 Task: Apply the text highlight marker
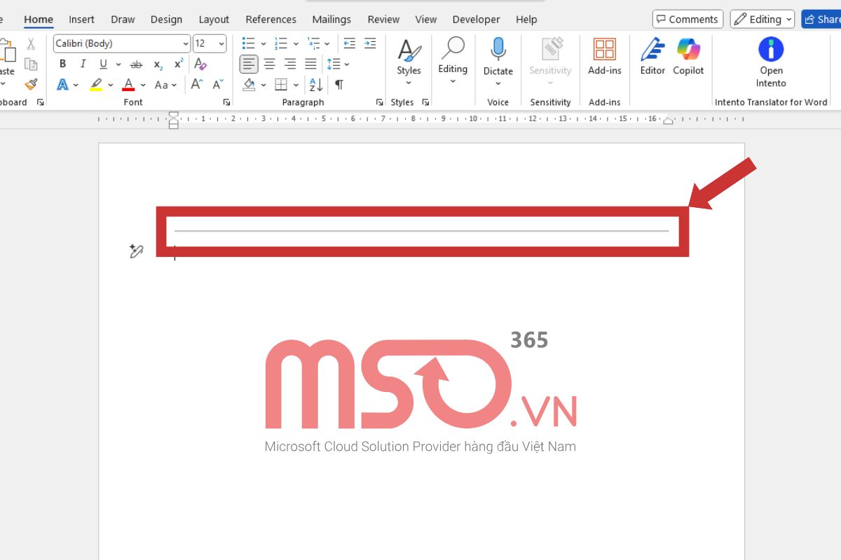click(96, 85)
